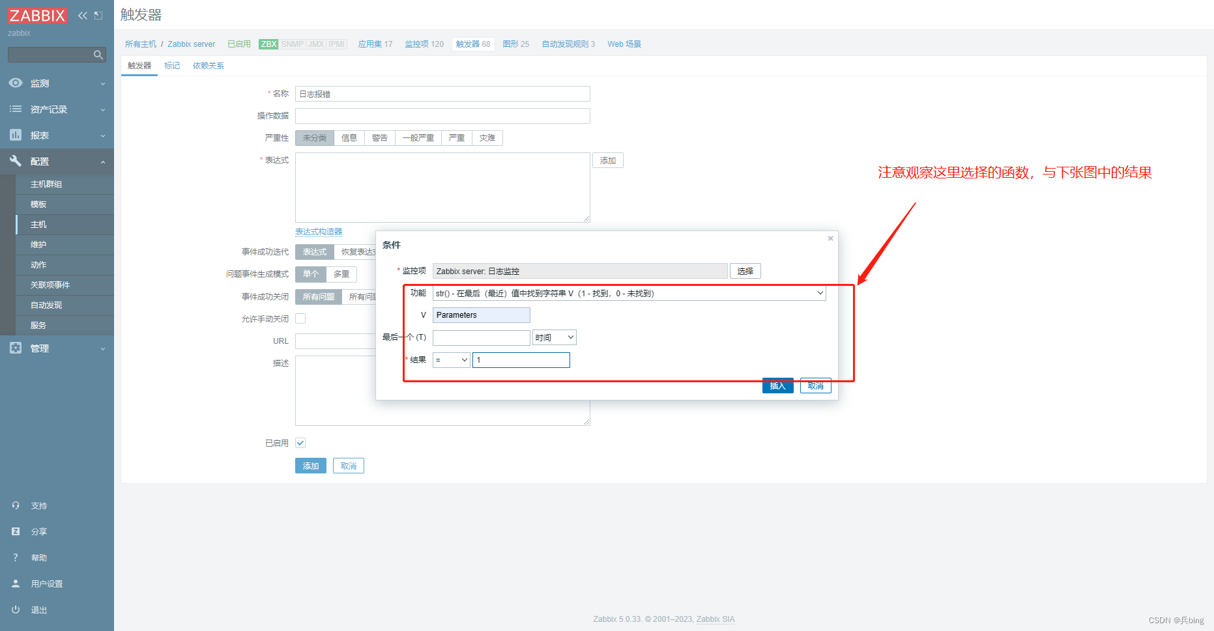Click the dialog 取消 button
This screenshot has height=631, width=1214.
[x=816, y=386]
